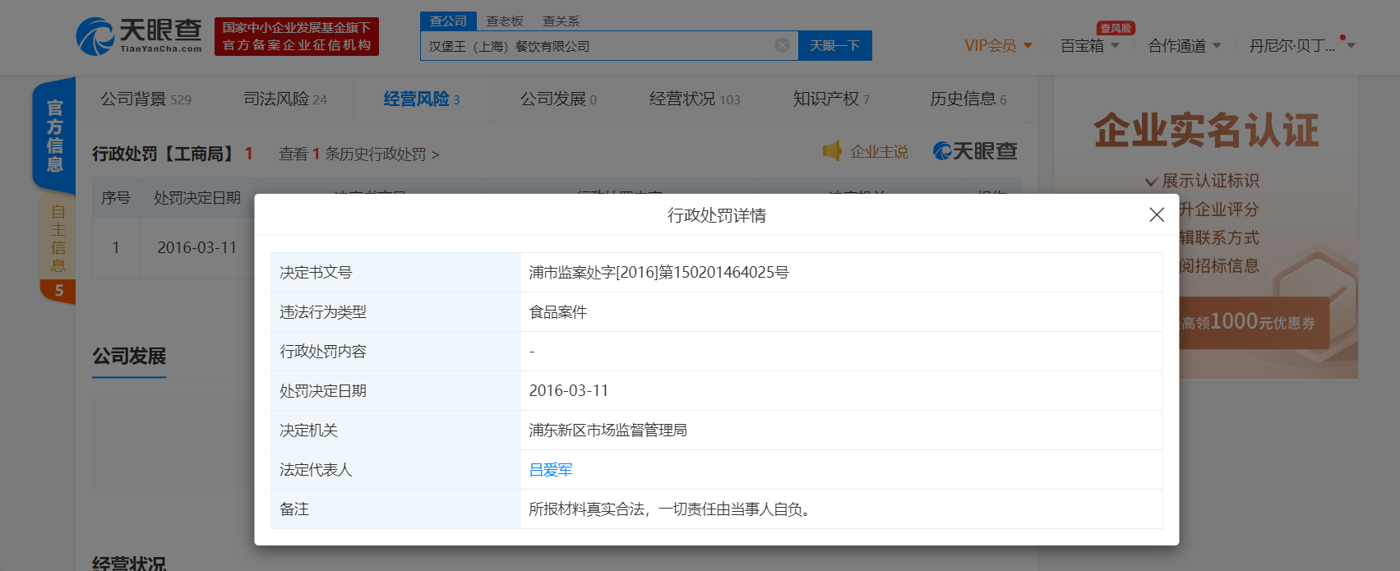The height and width of the screenshot is (571, 1400).
Task: Select the 官方信息 side tab
Action: coord(54,136)
